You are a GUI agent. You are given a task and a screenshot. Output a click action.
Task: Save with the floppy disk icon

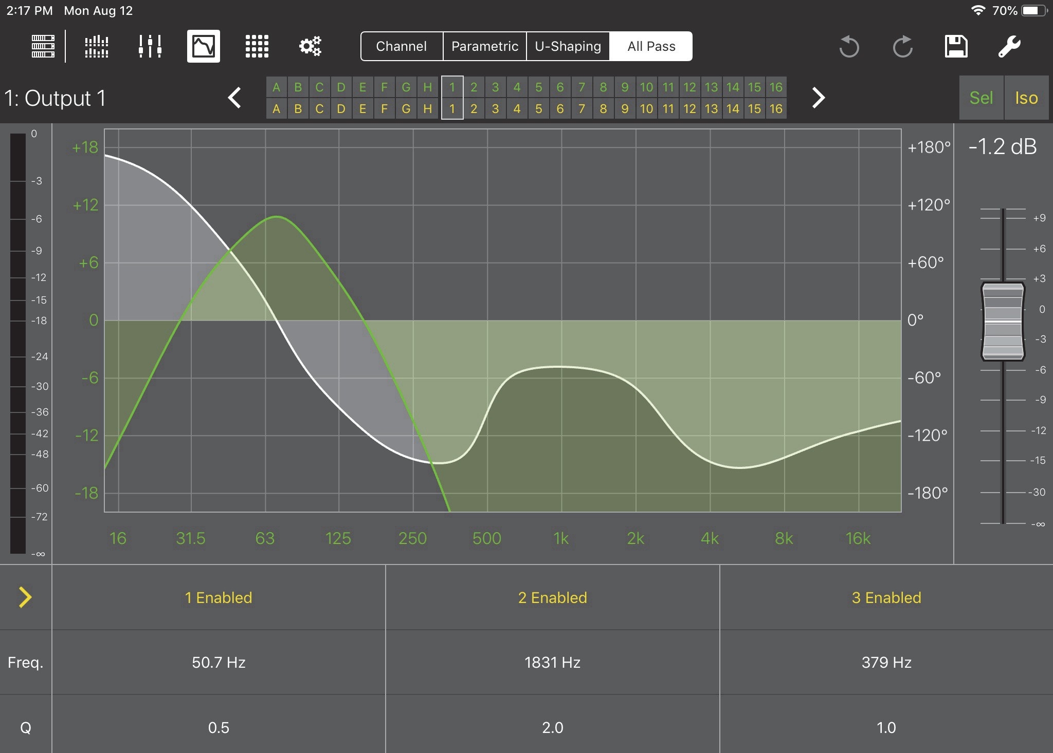pyautogui.click(x=956, y=46)
